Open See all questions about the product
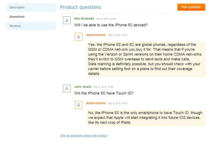The width and height of the screenshot is (211, 141). pos(84,136)
